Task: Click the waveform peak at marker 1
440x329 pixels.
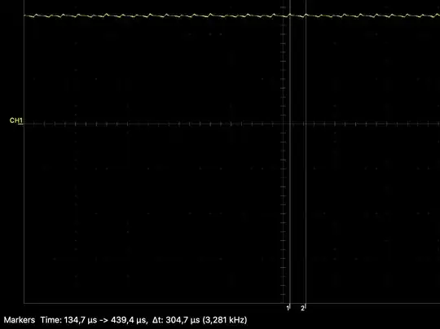Action: [290, 15]
